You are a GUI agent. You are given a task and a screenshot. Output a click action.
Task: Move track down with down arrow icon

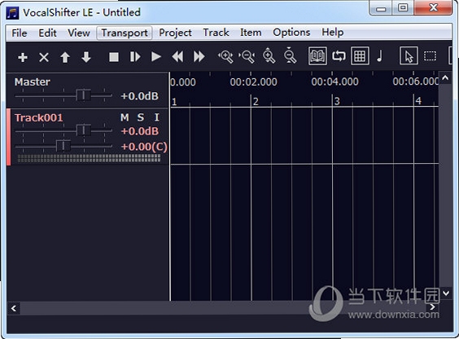[x=86, y=57]
